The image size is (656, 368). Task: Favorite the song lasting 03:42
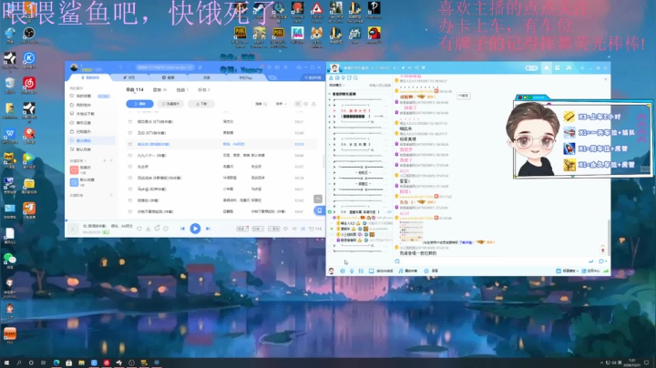(x=129, y=200)
